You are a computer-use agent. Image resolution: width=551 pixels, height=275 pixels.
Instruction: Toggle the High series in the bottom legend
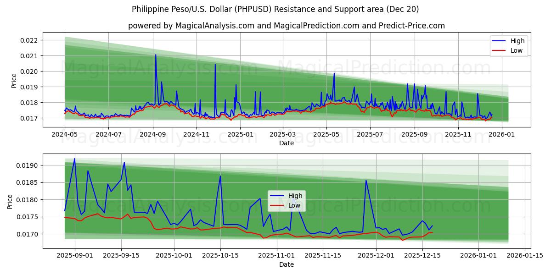tap(296, 195)
